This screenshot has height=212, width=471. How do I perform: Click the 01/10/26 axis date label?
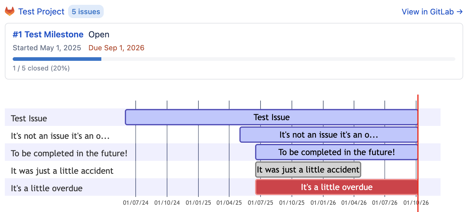416,203
